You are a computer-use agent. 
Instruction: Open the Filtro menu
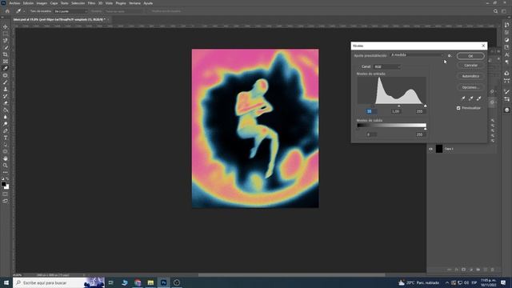(91, 3)
